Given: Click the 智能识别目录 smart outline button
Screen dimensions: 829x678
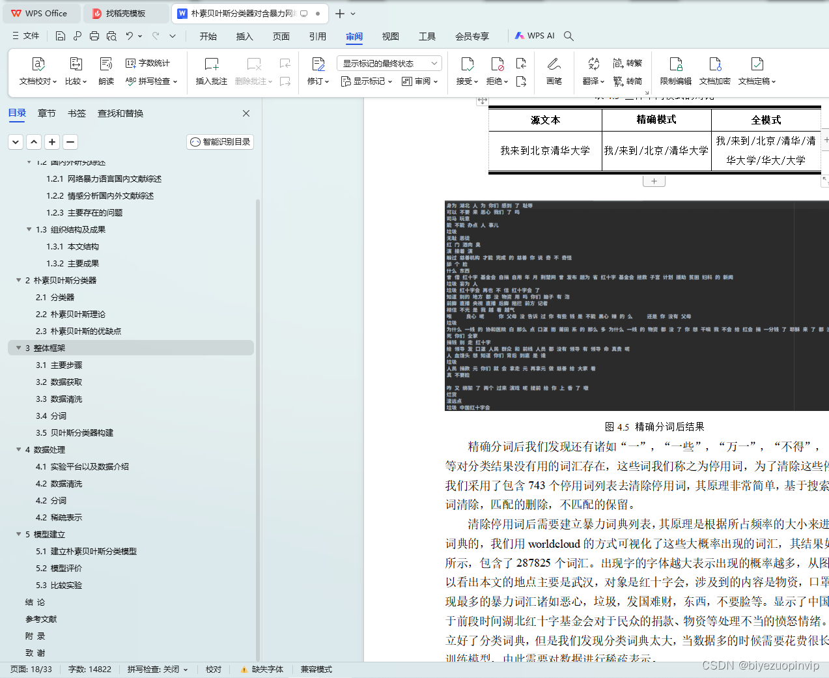Looking at the screenshot, I should 219,141.
